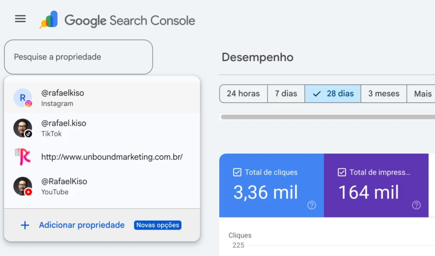The height and width of the screenshot is (256, 435).
Task: Open the hamburger navigation menu
Action: (x=20, y=19)
